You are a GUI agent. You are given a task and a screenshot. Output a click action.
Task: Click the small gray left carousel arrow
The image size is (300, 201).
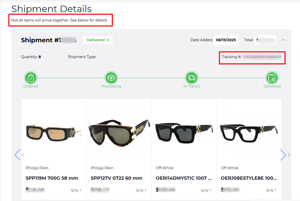[23, 155]
